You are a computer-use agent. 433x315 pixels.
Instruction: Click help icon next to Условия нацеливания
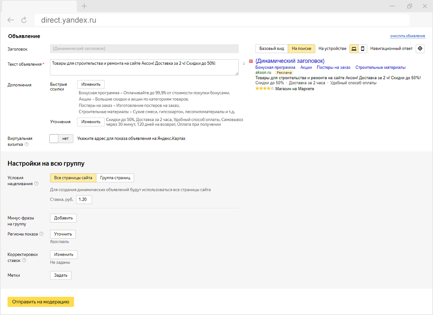tap(37, 184)
